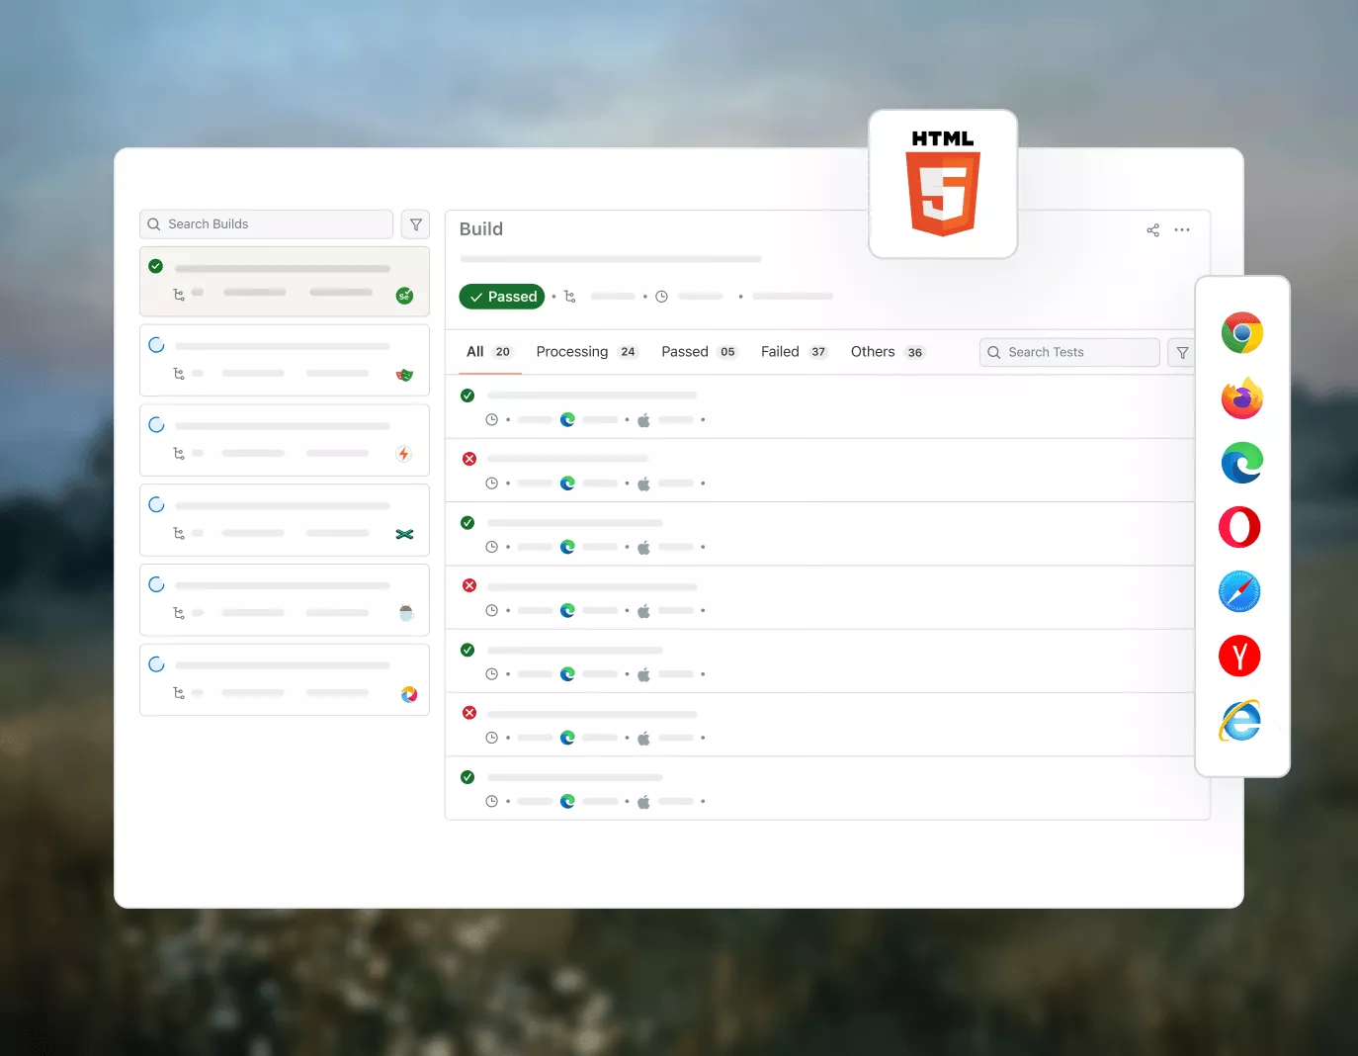1358x1056 pixels.
Task: Click the red failed icon of second test
Action: point(469,459)
